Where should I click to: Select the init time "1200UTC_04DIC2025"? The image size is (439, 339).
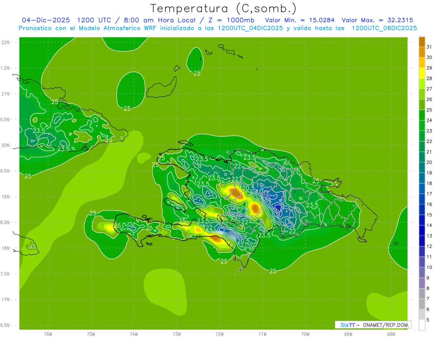pyautogui.click(x=250, y=28)
